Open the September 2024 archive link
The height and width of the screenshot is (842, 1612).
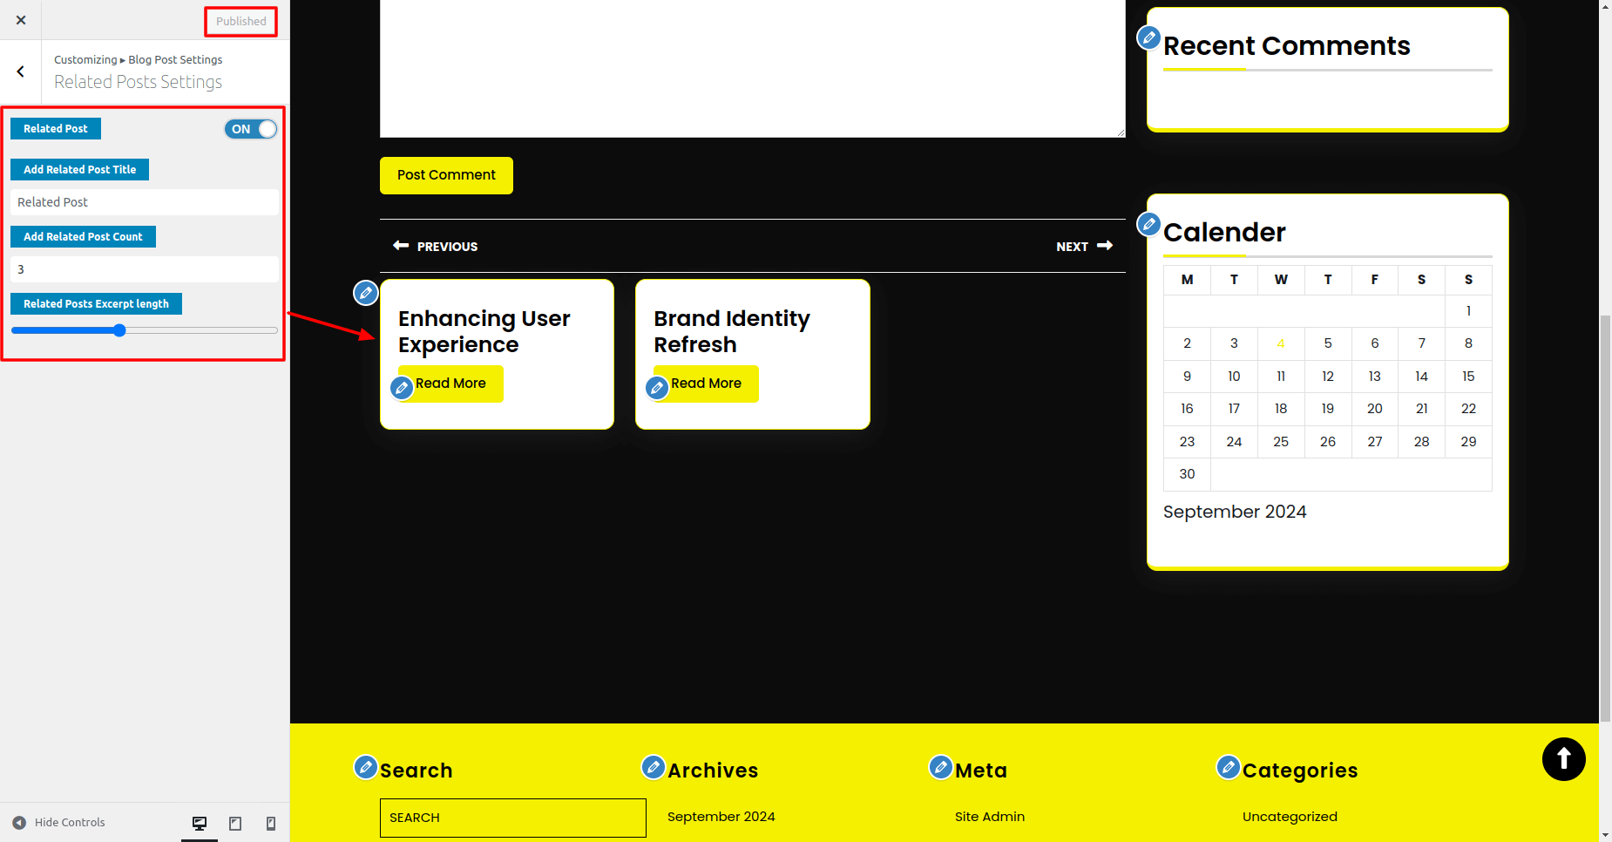(x=721, y=817)
